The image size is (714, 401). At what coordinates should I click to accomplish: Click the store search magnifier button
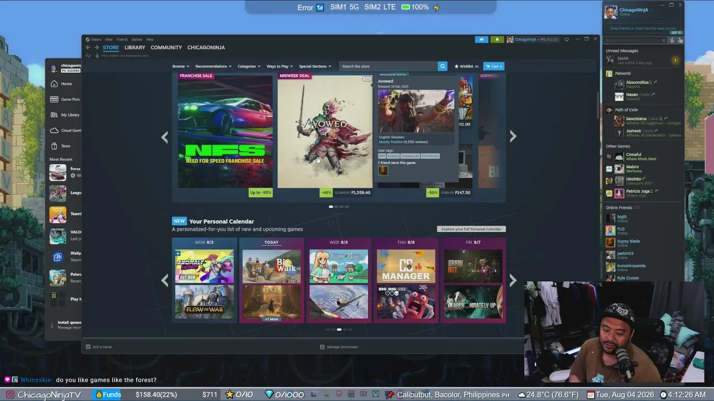442,66
